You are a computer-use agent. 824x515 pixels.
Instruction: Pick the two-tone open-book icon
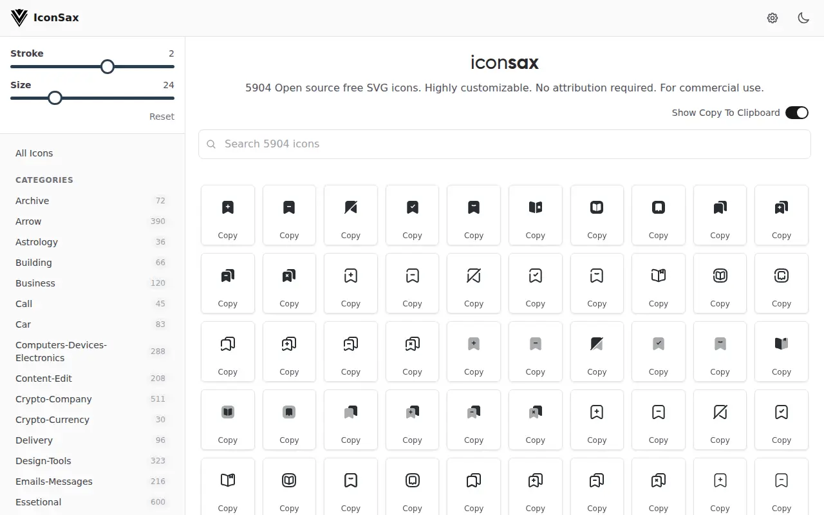[782, 344]
